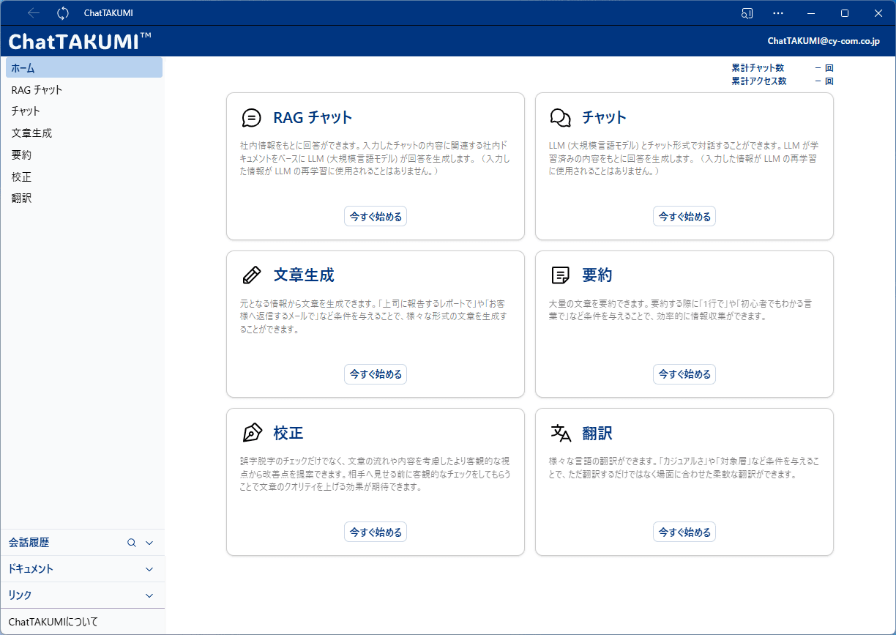This screenshot has width=896, height=635.
Task: Open the ChatTAKUMIについて link
Action: point(53,622)
